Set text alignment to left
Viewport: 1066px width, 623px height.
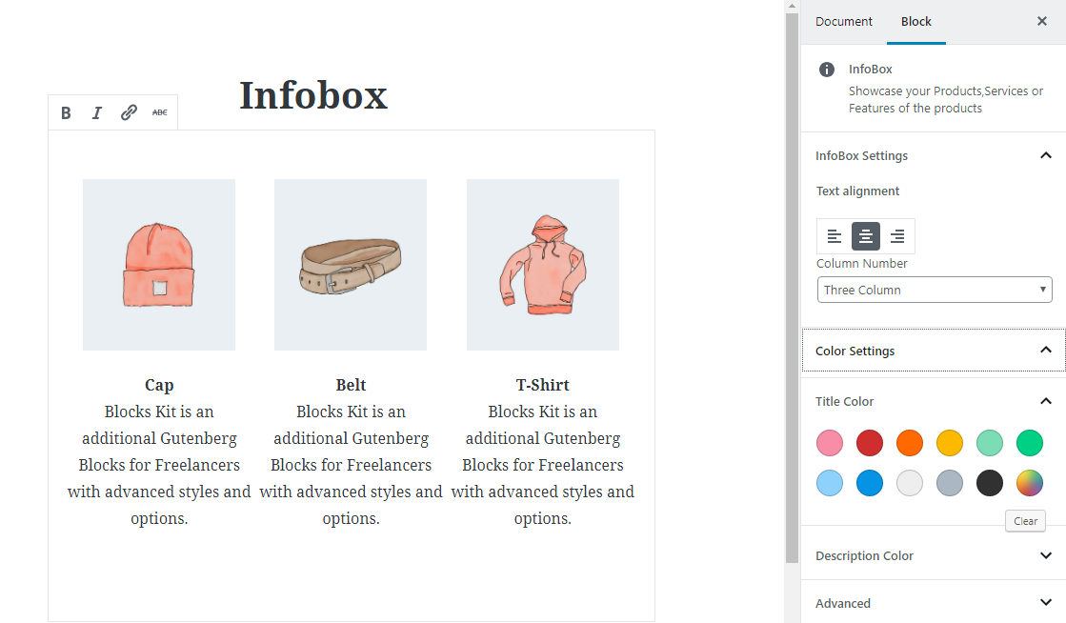(x=834, y=236)
